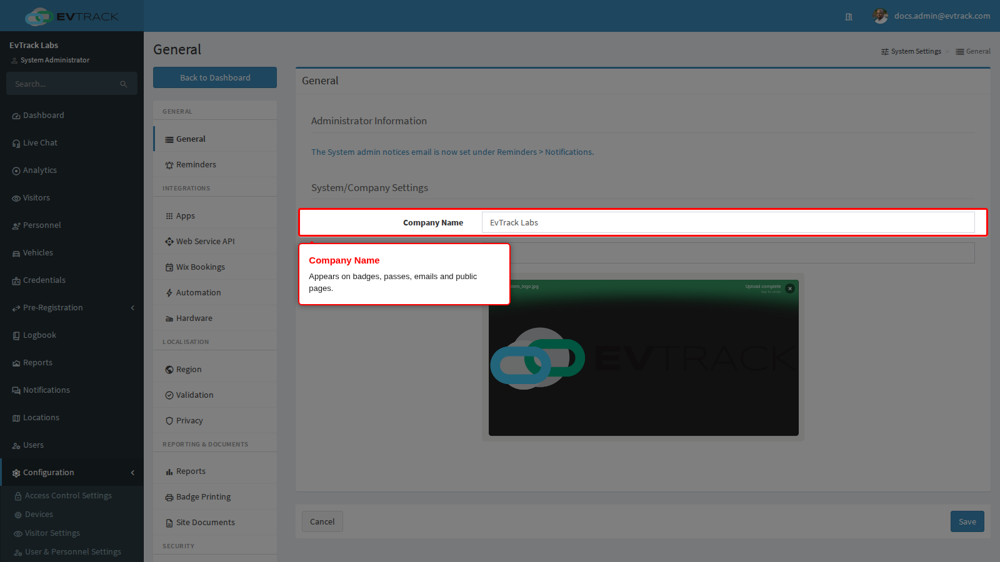The height and width of the screenshot is (562, 1000).
Task: Open Privacy settings
Action: pyautogui.click(x=215, y=421)
